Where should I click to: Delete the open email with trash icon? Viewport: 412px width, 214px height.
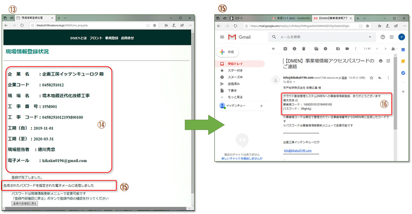click(303, 48)
